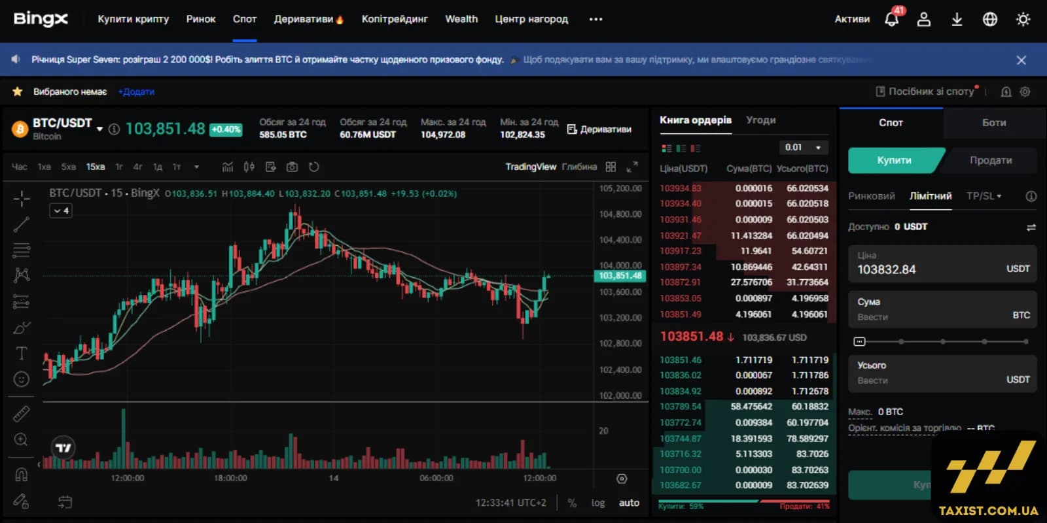Open the Wealth navigation item
Viewport: 1047px width, 523px height.
click(461, 19)
